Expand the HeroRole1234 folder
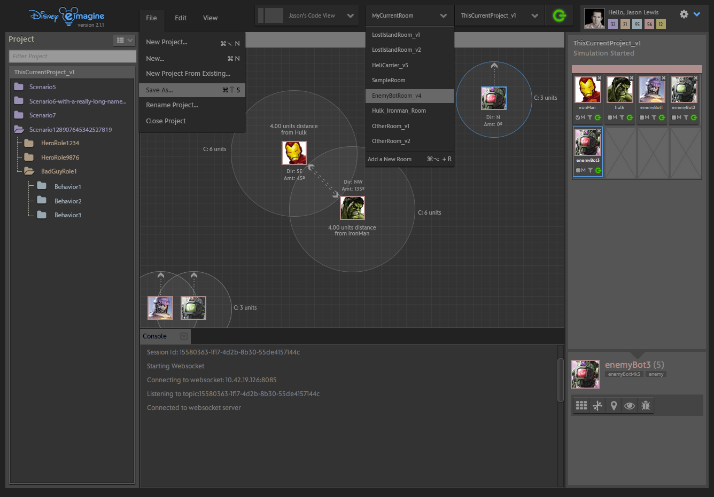The image size is (714, 497). click(29, 143)
